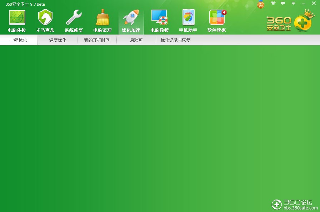Switch to 深度优化 tab
The width and height of the screenshot is (320, 212).
57,40
